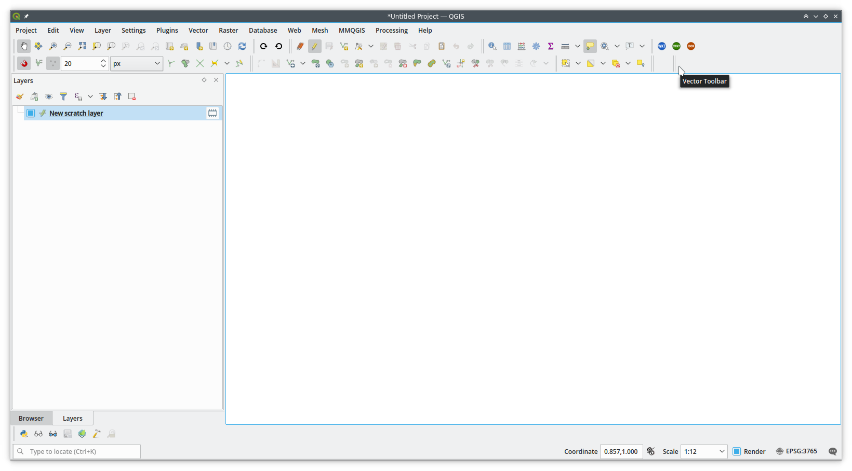Screen dimensions: 852x471
Task: Activate the Zoom In tool
Action: click(x=52, y=46)
